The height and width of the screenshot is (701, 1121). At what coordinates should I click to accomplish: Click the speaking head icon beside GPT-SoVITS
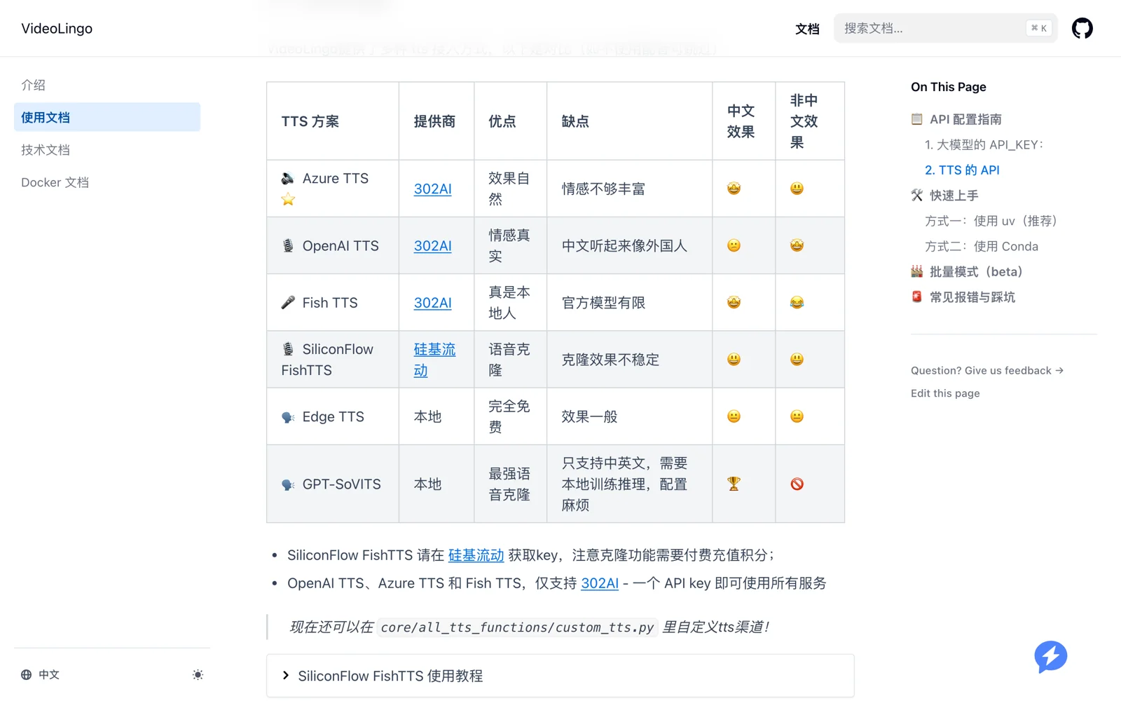(287, 484)
